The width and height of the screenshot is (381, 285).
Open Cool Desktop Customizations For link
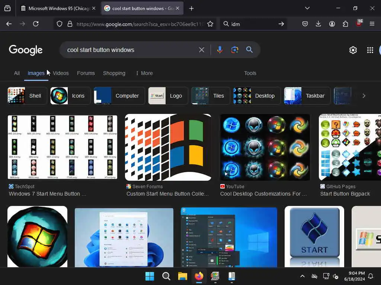click(x=263, y=194)
